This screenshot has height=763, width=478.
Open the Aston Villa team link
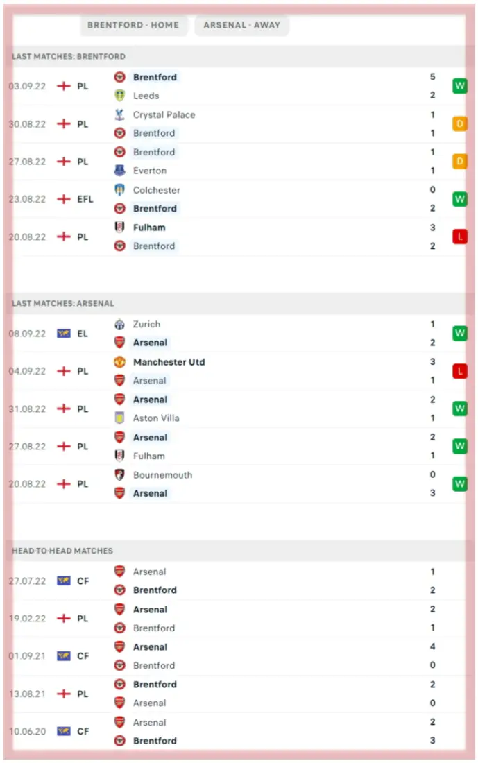[x=156, y=418]
